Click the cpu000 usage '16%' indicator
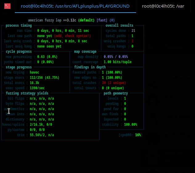 pos(138,135)
